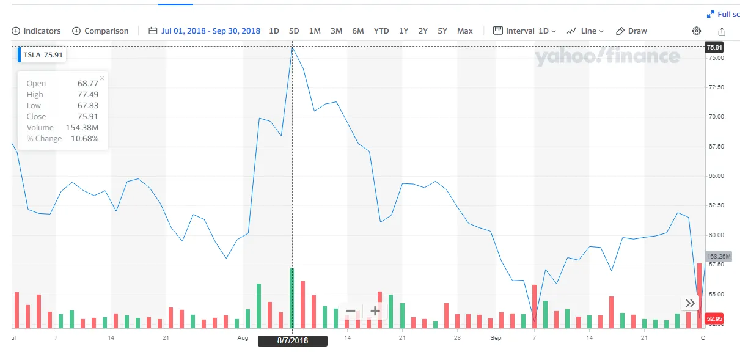Viewport: 740px width, 352px height.
Task: Click the share chart icon
Action: 722,31
